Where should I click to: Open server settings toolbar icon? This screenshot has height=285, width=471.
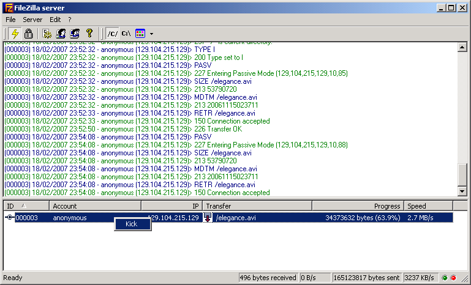(x=47, y=34)
